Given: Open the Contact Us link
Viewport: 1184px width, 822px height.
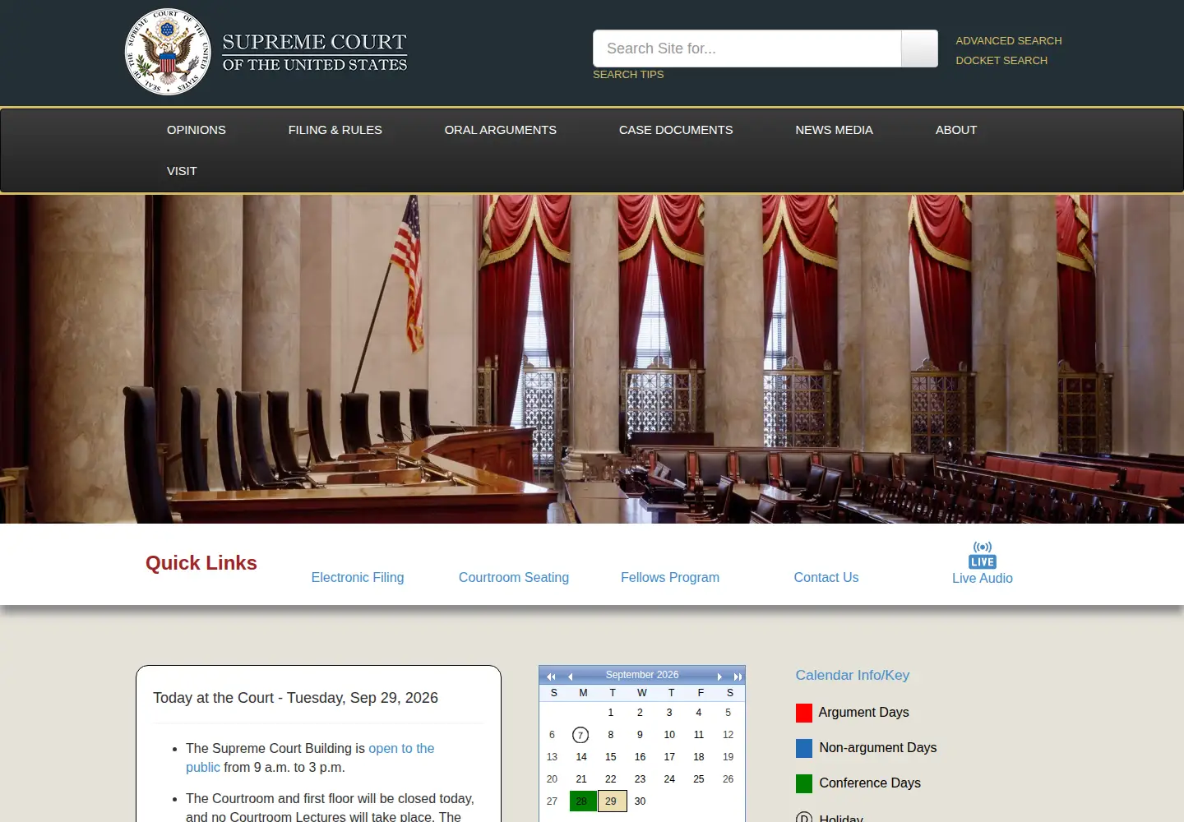Looking at the screenshot, I should coord(826,577).
